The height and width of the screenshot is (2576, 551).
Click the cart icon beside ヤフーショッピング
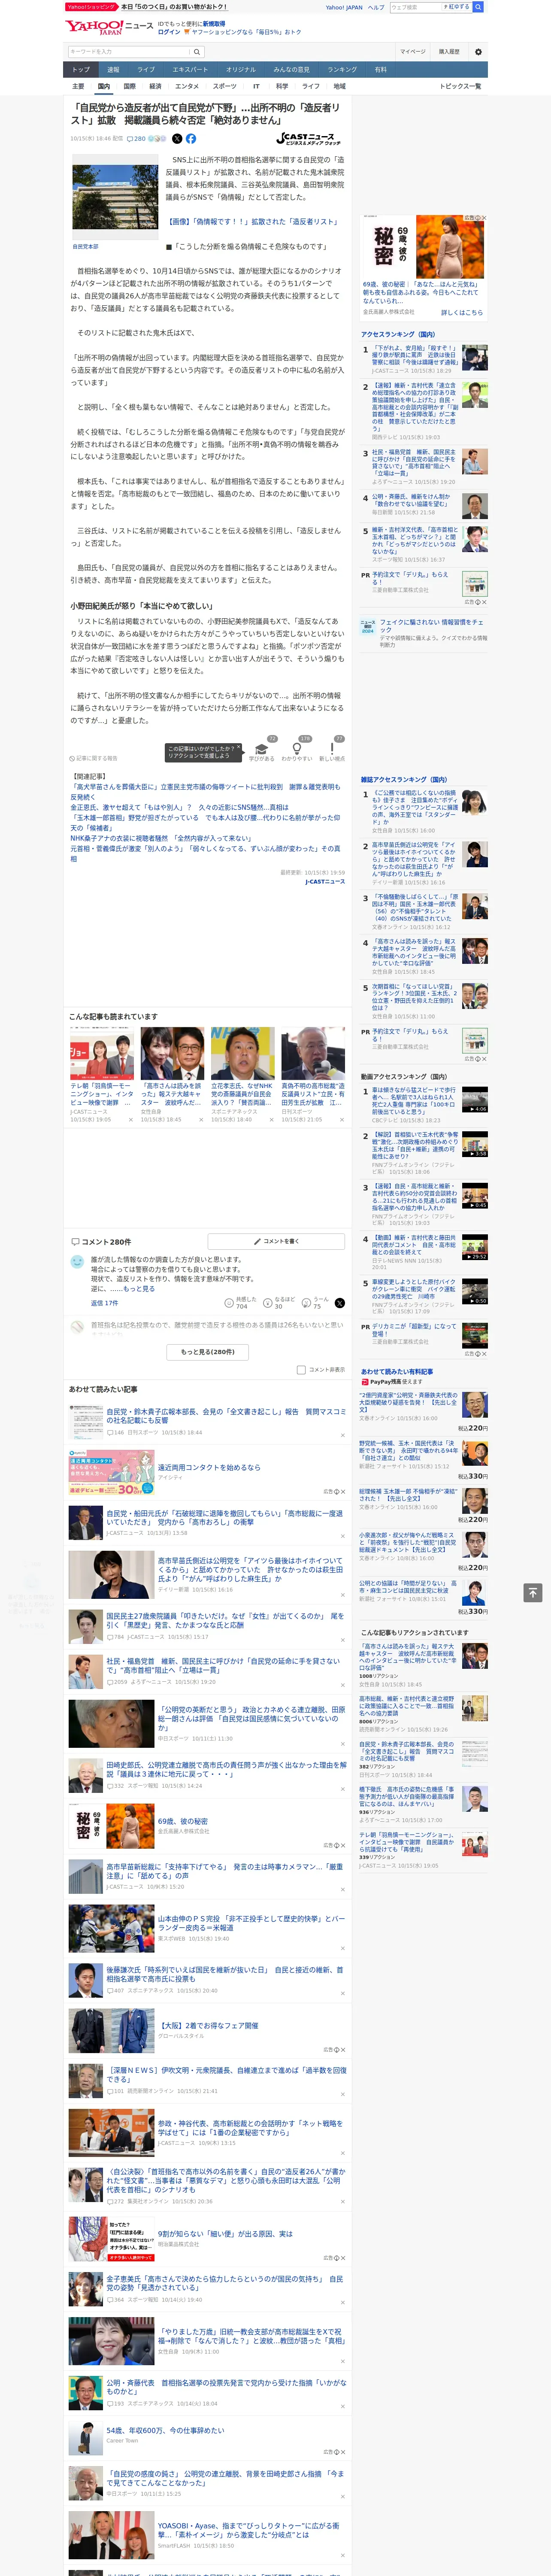point(187,32)
